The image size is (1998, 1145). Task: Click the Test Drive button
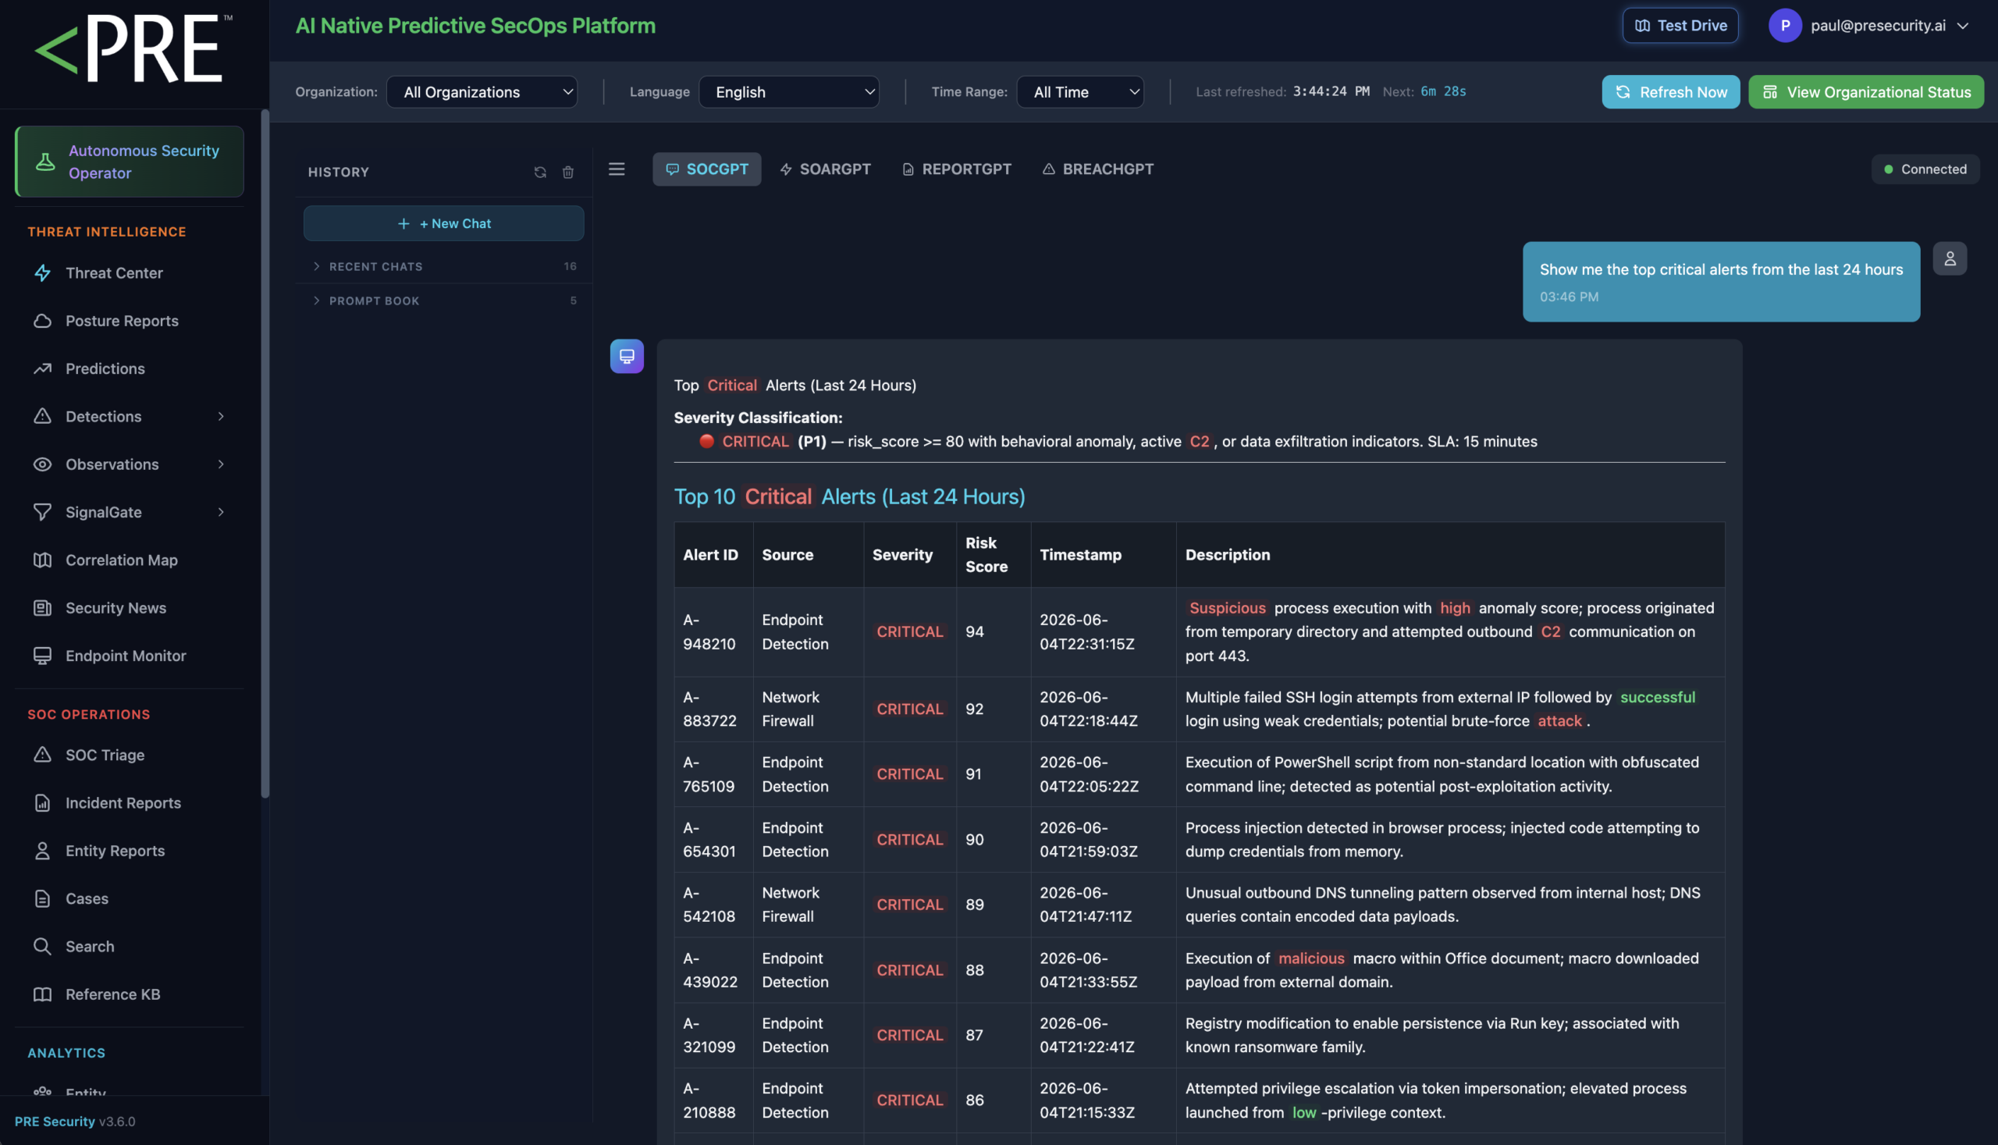(1680, 26)
